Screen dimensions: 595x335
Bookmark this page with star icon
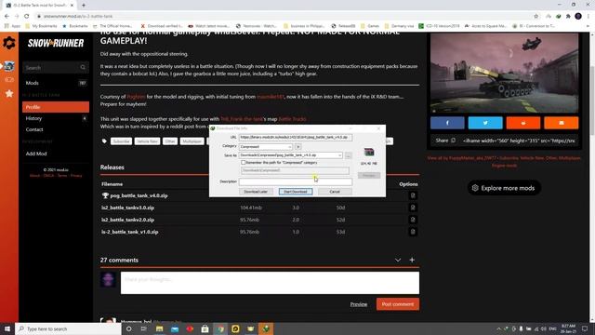coord(535,17)
